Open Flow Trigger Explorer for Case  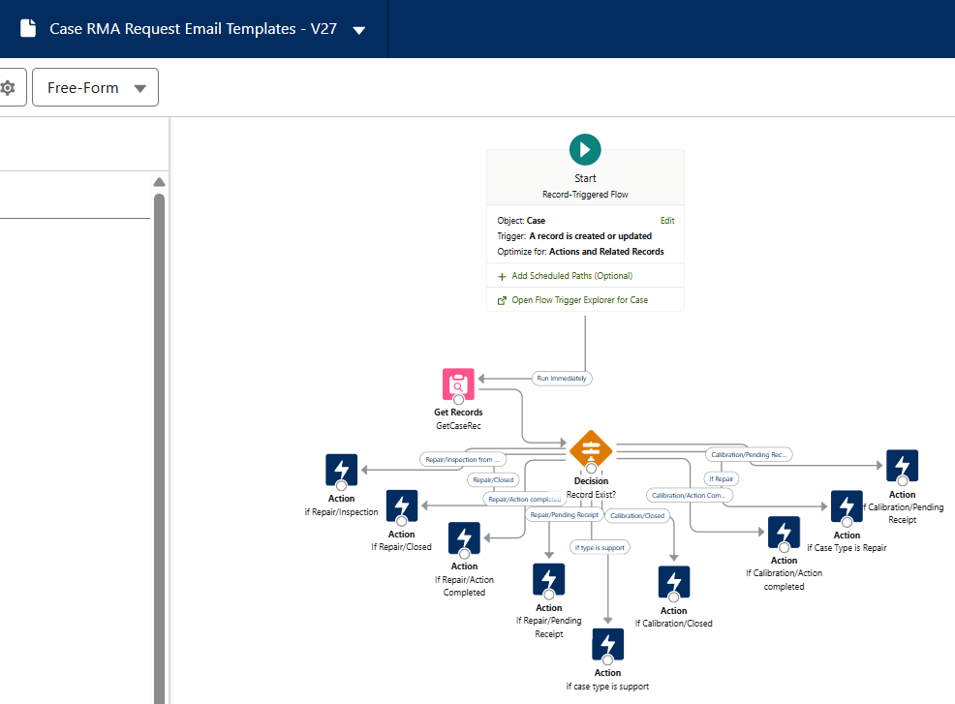coord(579,300)
